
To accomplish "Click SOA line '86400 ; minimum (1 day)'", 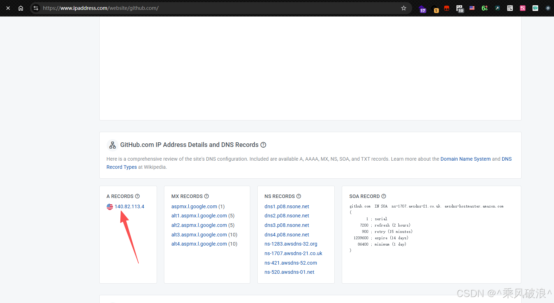I will coord(382,244).
